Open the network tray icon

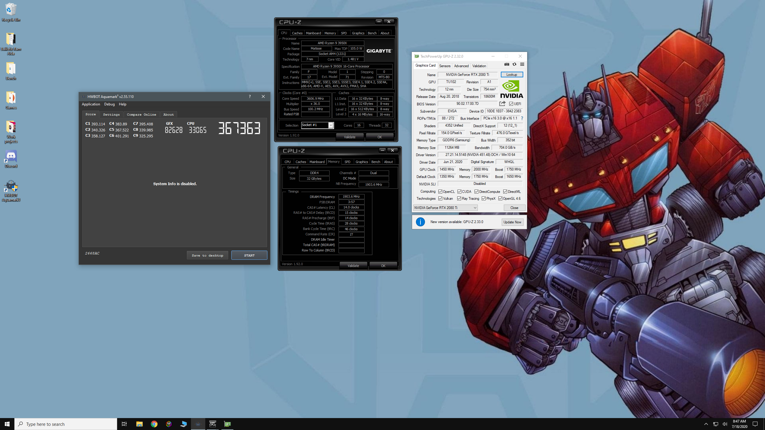point(715,424)
